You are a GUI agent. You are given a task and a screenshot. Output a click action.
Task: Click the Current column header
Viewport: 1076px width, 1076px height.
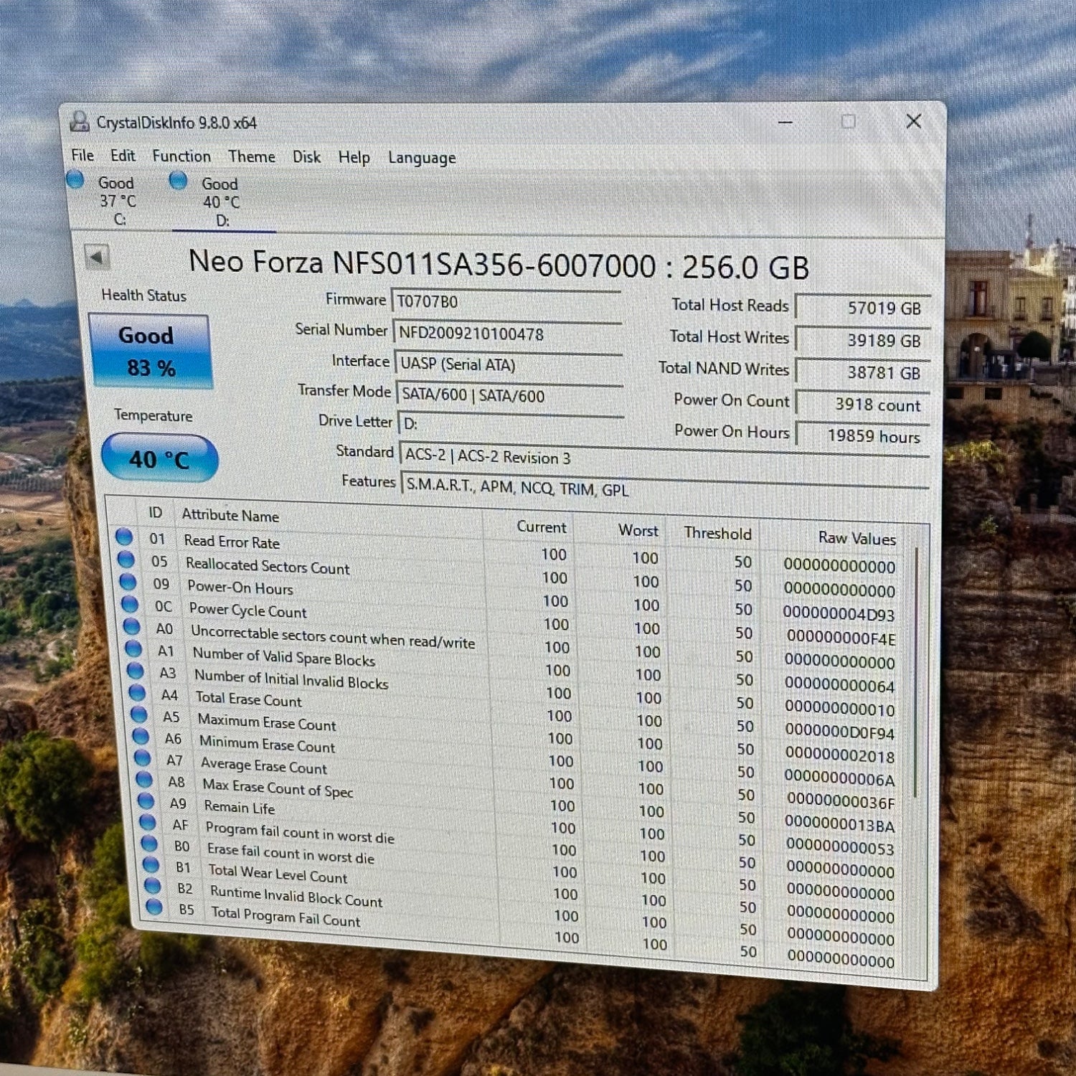[542, 527]
